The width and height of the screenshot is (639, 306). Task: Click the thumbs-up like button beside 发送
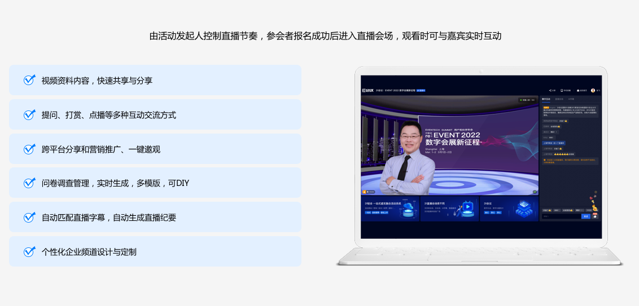point(595,216)
